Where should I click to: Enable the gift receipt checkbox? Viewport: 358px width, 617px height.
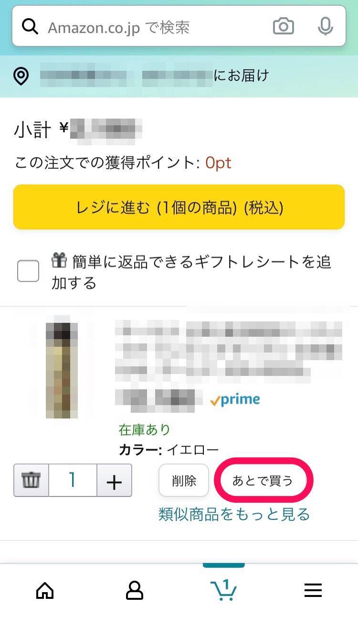(28, 272)
